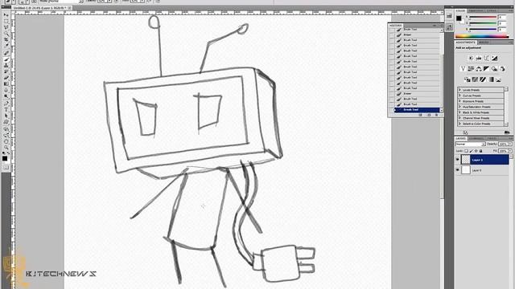Image resolution: width=515 pixels, height=289 pixels.
Task: Add a Color Balance adjustment
Action: 479,68
